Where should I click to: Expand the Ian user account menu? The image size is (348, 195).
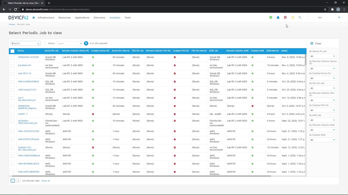(x=329, y=17)
